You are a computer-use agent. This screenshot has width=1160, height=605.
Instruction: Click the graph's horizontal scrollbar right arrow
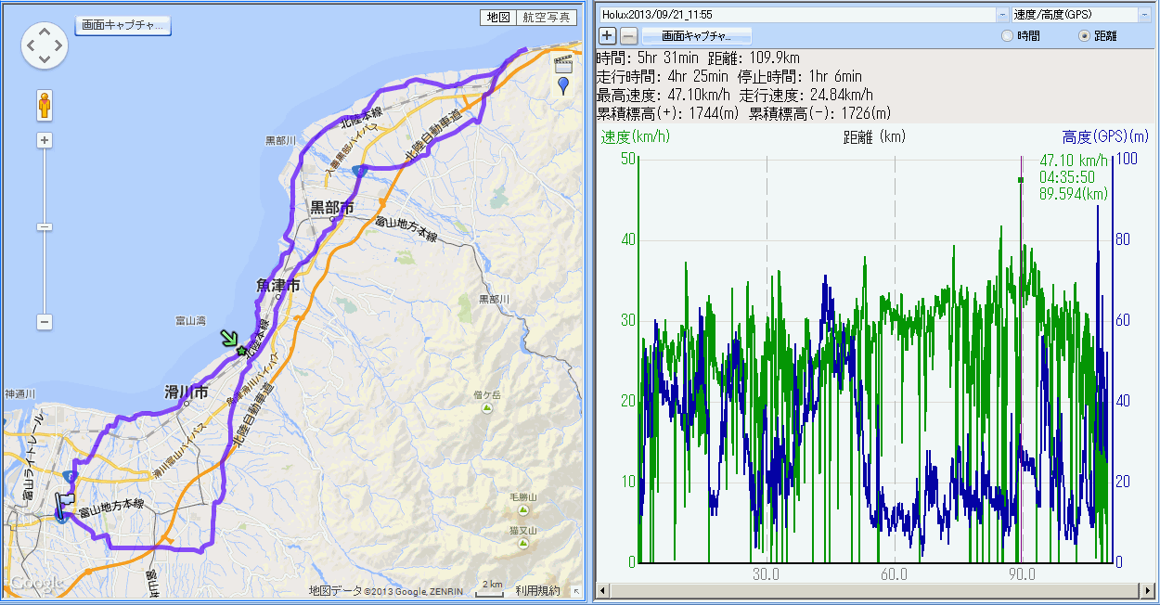coord(1150,590)
